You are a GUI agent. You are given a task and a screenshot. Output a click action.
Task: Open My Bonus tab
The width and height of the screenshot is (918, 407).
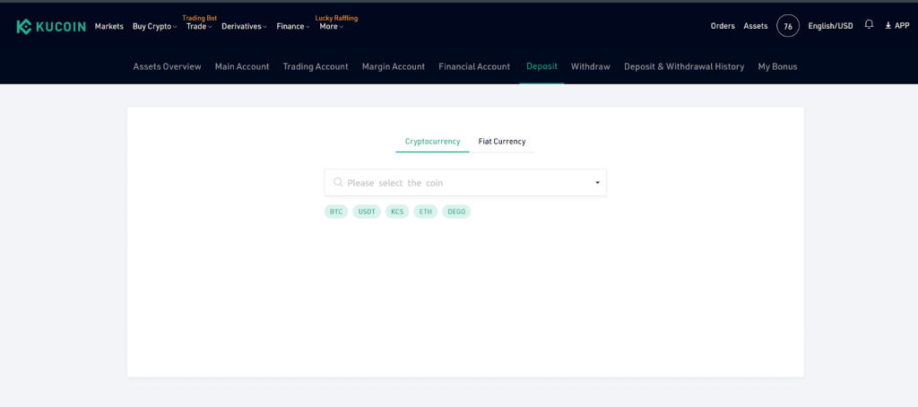(x=777, y=66)
